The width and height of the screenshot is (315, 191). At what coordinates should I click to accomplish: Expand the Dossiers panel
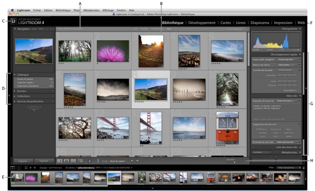coord(15,91)
